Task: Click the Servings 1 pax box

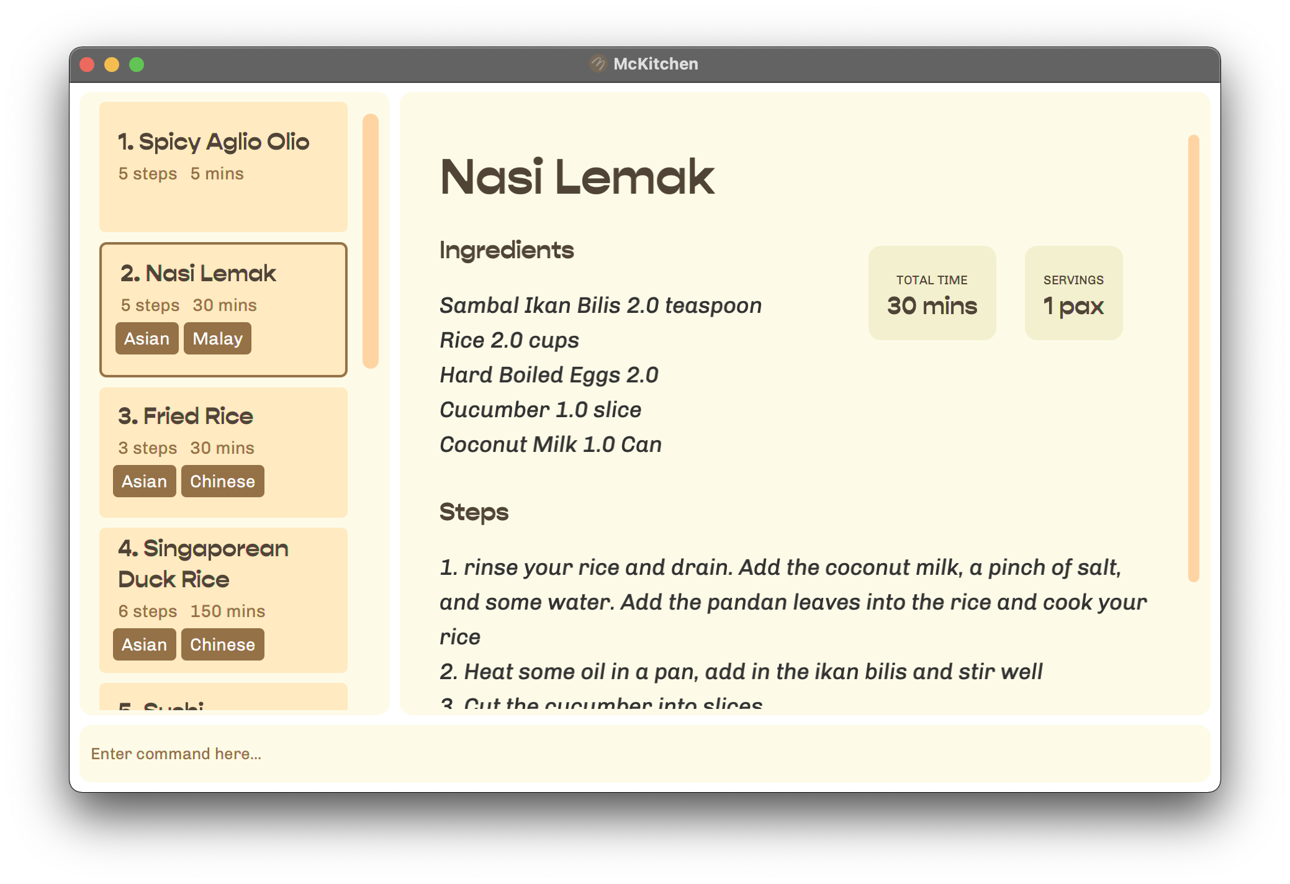Action: tap(1073, 293)
